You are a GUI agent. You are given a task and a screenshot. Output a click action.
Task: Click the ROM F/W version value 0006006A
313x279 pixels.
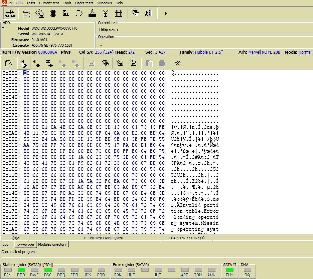(x=47, y=52)
